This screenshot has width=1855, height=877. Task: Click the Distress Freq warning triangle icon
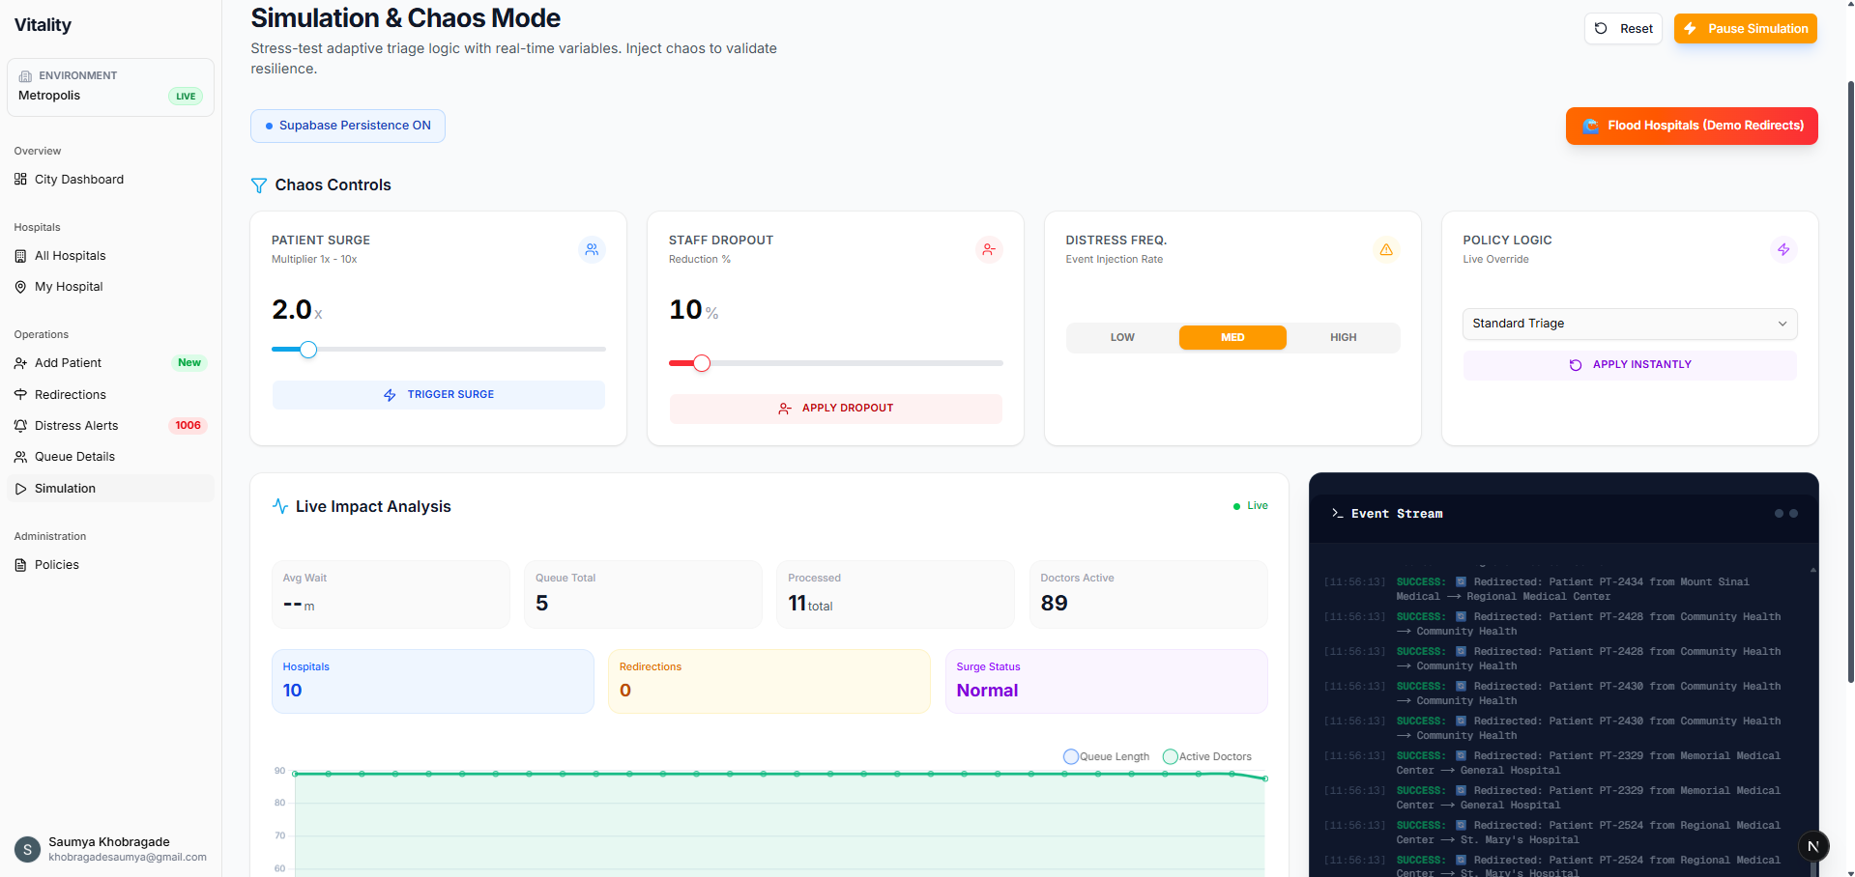(1385, 250)
